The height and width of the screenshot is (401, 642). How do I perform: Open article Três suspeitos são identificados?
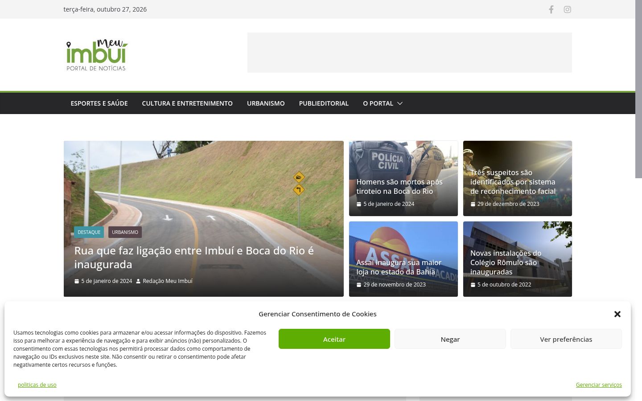coord(513,182)
